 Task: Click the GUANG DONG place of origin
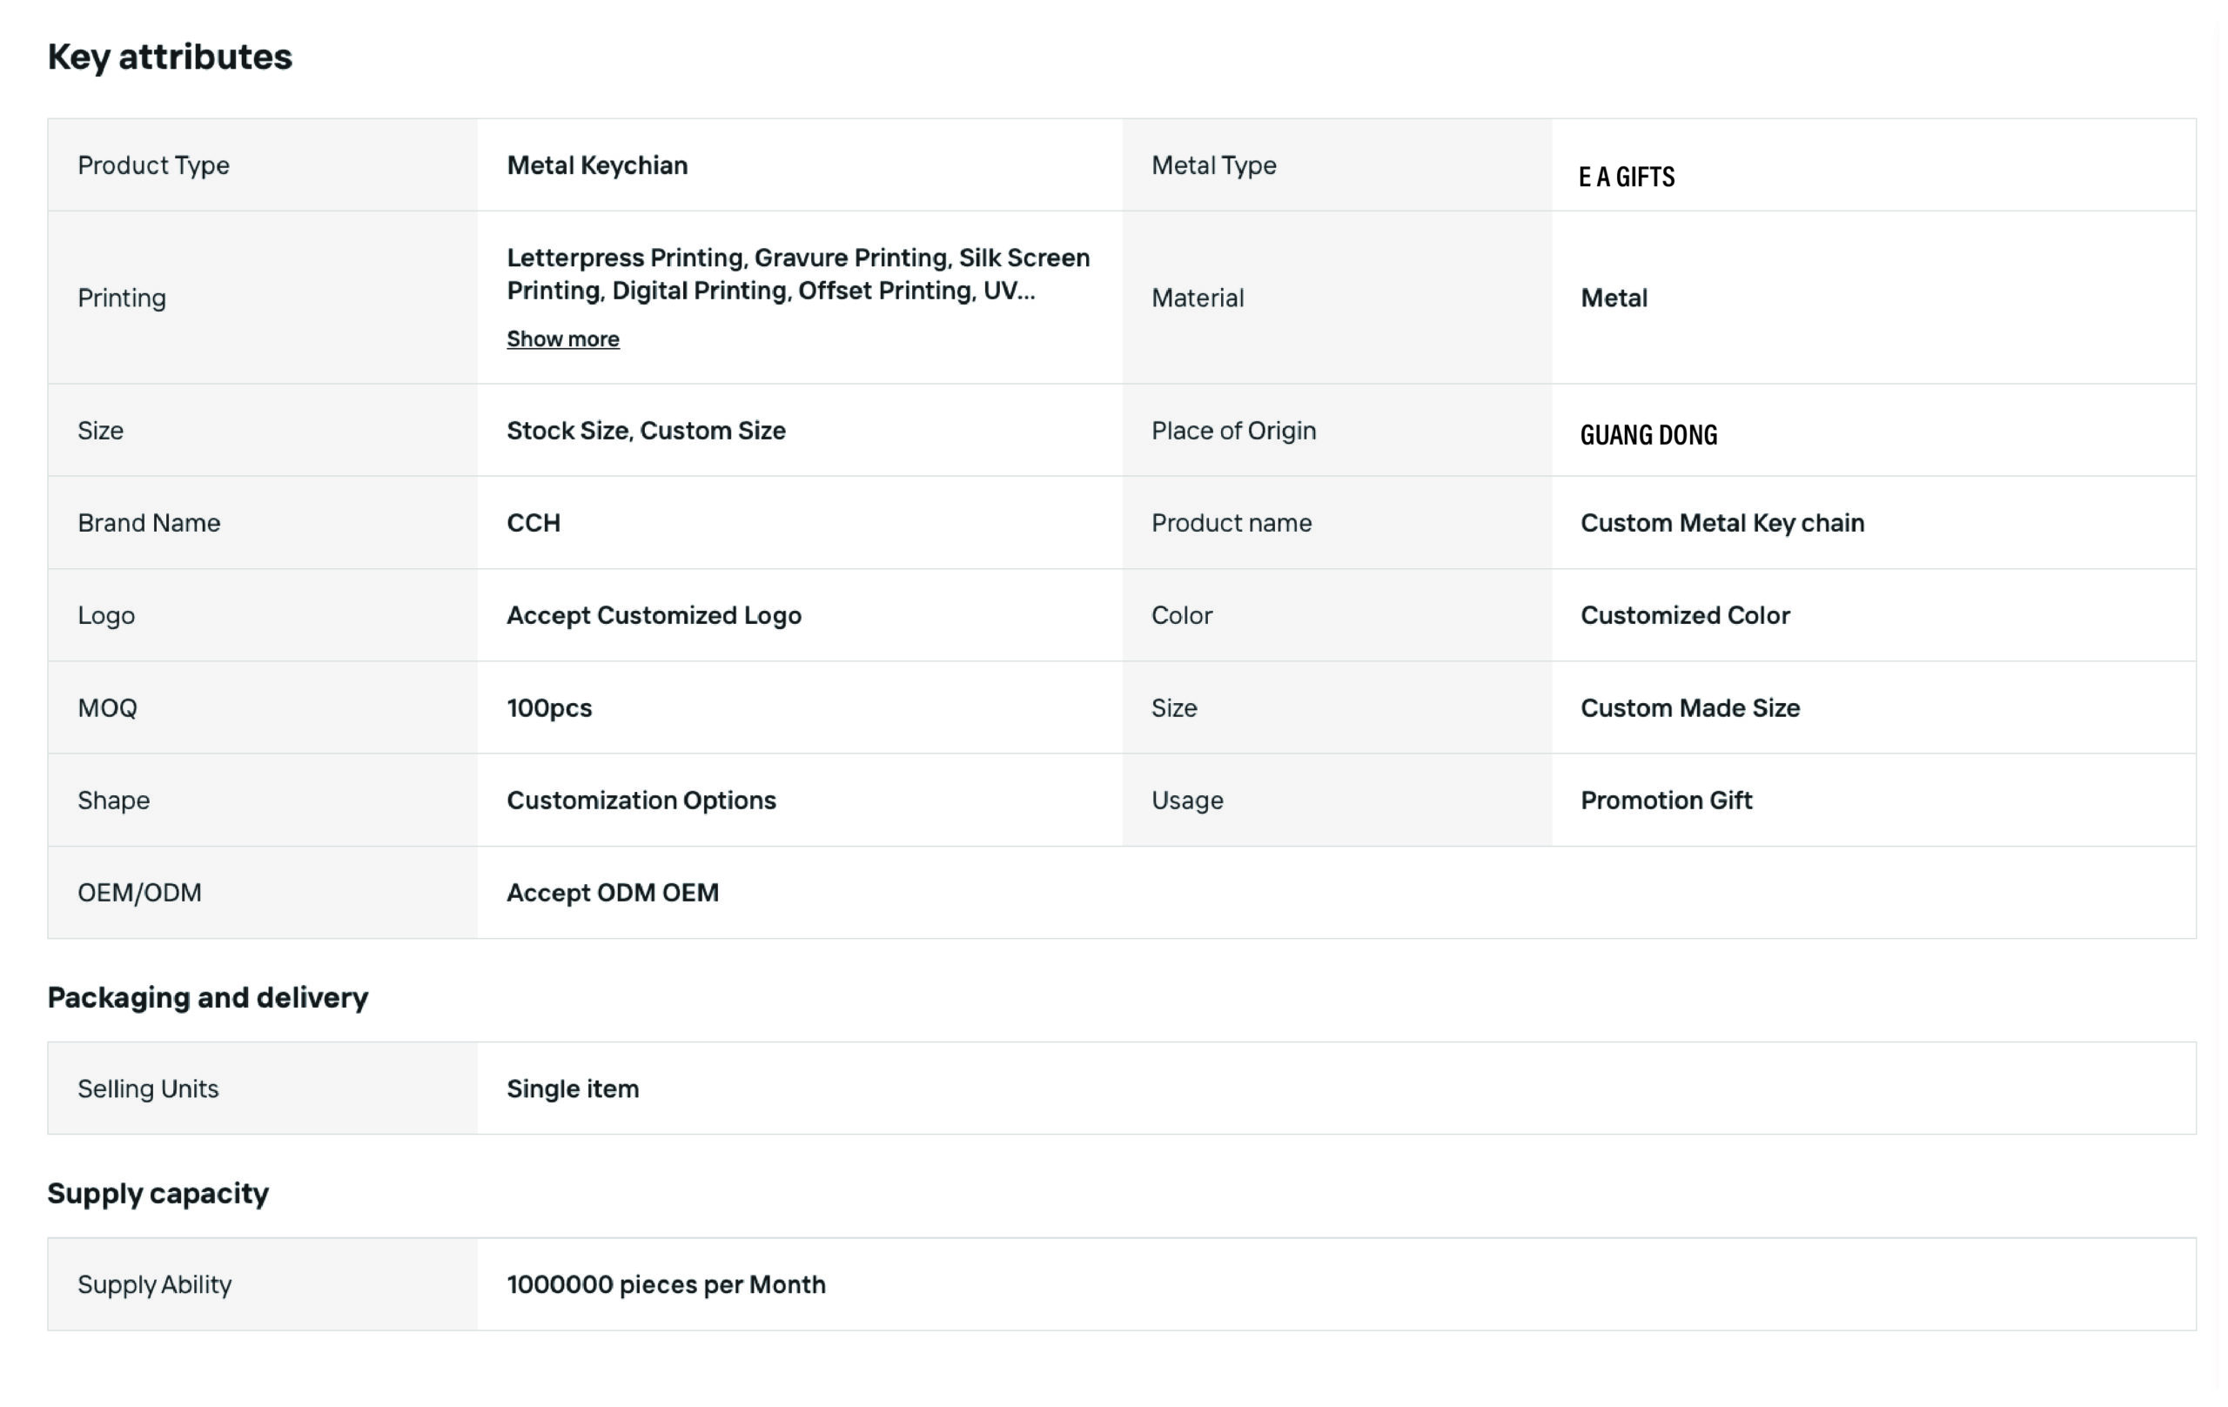click(x=1648, y=435)
